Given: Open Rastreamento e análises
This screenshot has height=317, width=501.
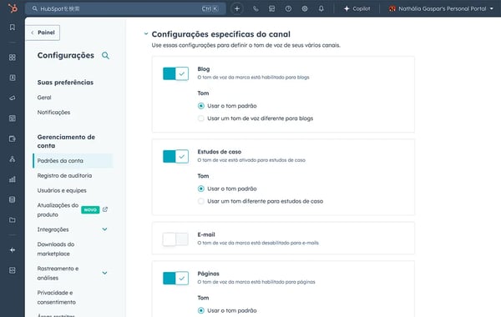Looking at the screenshot, I should pyautogui.click(x=58, y=273).
